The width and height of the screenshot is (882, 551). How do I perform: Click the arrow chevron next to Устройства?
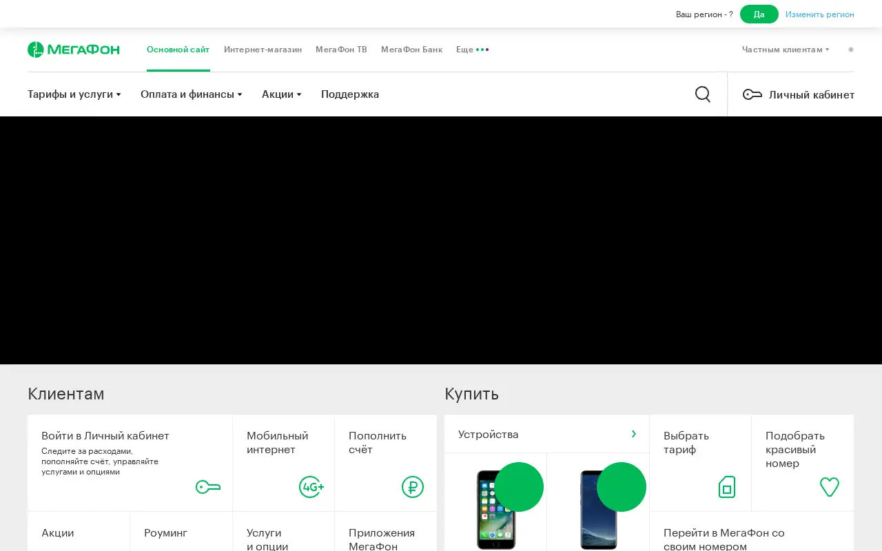pyautogui.click(x=634, y=434)
